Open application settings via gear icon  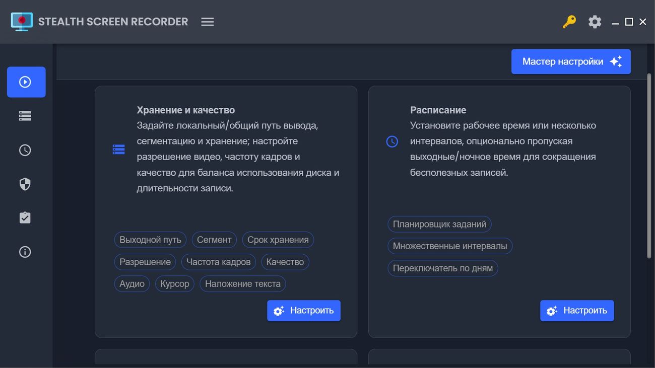(595, 22)
